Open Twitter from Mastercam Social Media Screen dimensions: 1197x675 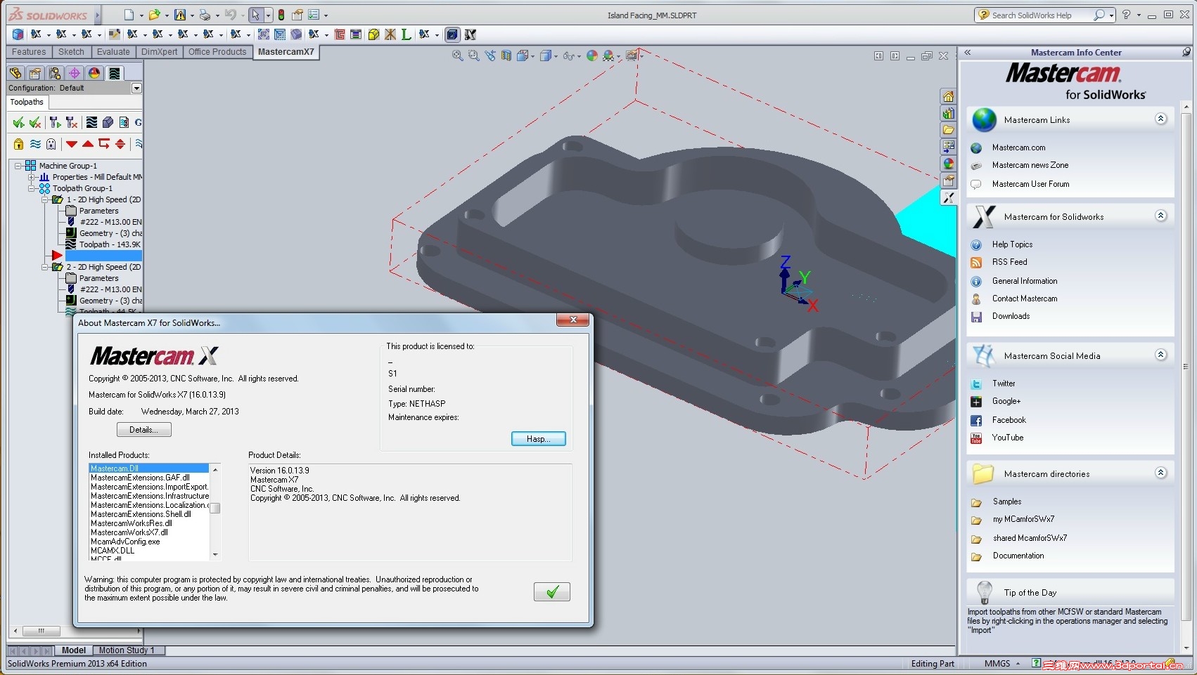click(1004, 384)
